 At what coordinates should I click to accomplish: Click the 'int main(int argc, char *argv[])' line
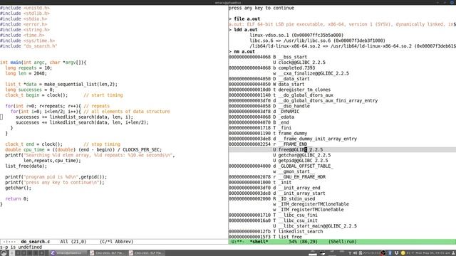tap(43, 63)
